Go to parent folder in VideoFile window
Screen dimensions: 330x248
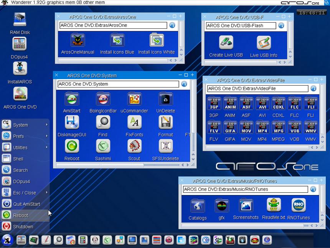click(313, 88)
